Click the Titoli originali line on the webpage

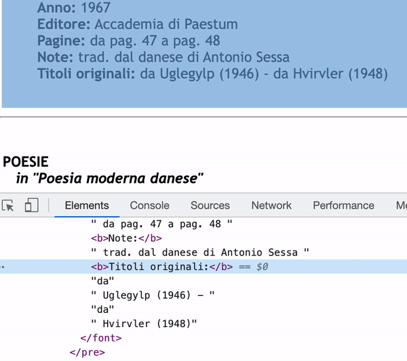point(212,74)
